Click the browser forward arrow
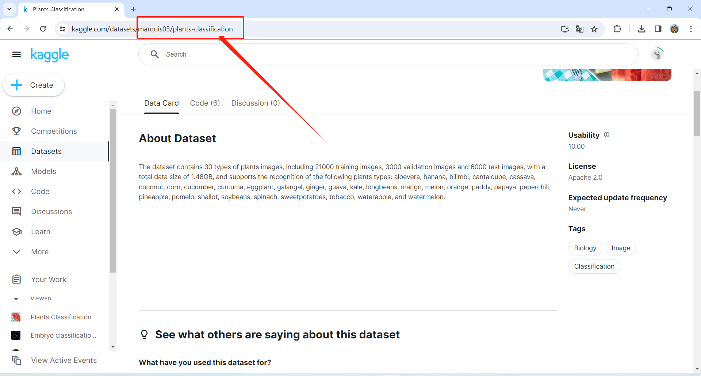 [26, 29]
